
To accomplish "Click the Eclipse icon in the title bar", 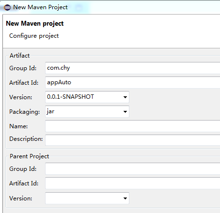I will [7, 7].
